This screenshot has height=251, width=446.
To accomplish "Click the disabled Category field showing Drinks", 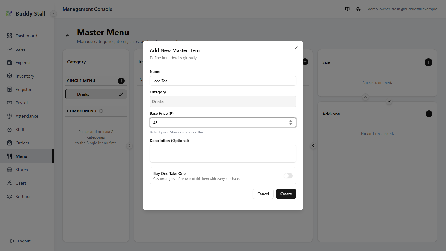I will click(223, 102).
